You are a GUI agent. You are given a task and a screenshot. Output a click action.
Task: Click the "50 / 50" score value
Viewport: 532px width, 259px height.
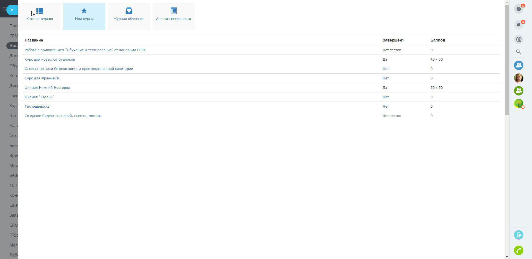coord(437,88)
